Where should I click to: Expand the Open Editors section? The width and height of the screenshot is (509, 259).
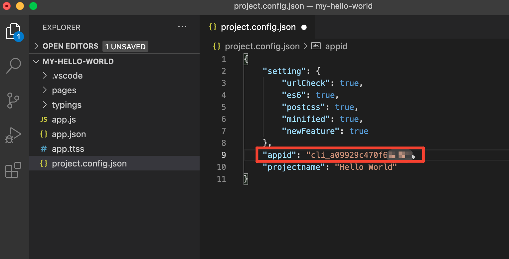click(x=70, y=46)
